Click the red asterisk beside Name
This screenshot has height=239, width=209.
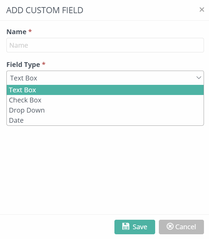pyautogui.click(x=30, y=31)
